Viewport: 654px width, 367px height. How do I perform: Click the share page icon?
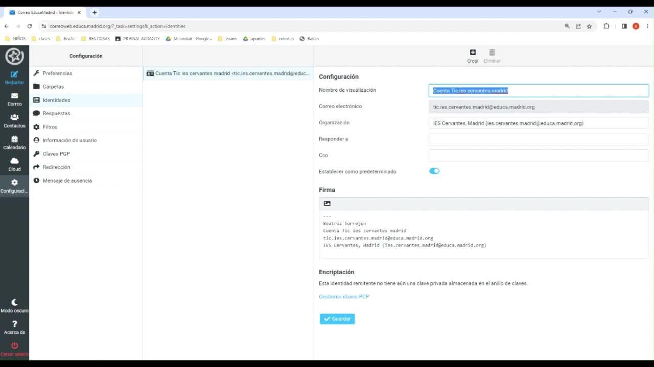(578, 26)
